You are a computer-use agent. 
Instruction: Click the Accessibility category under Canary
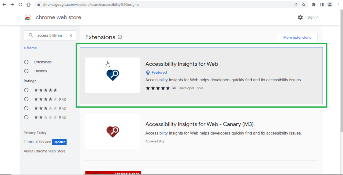[x=155, y=141]
